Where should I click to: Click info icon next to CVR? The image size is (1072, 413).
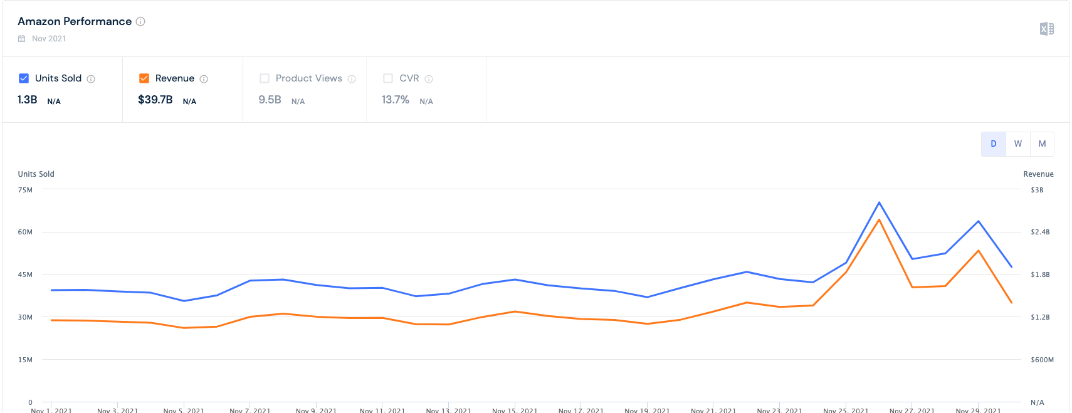429,79
